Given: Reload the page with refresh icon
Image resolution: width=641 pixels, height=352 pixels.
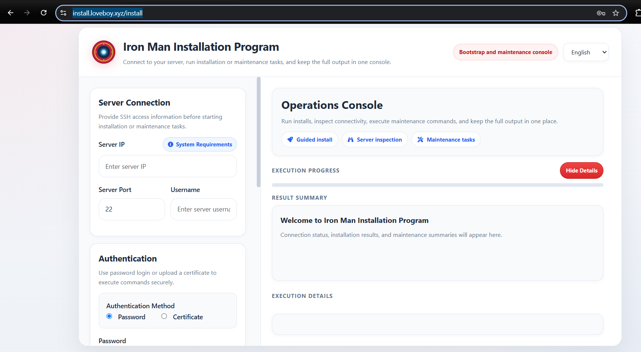Looking at the screenshot, I should tap(43, 13).
